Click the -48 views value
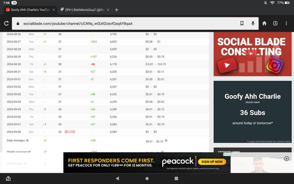The image size is (294, 184). pos(93,64)
